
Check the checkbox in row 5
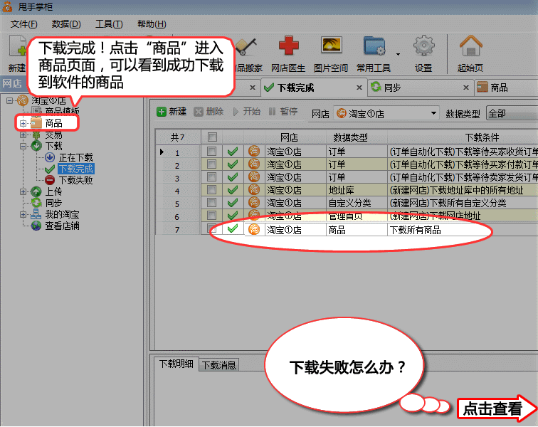[211, 203]
